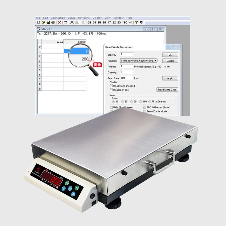226x226 pixels.
Task: Open the Connection menu
Action: pyautogui.click(x=58, y=18)
